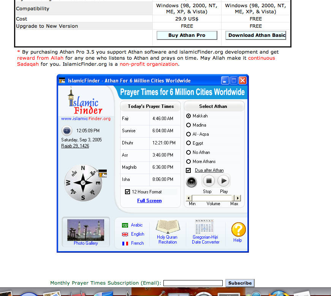Minimize the IslamicFinder Athan window
Viewport: 331px width, 296px height.
[225, 81]
